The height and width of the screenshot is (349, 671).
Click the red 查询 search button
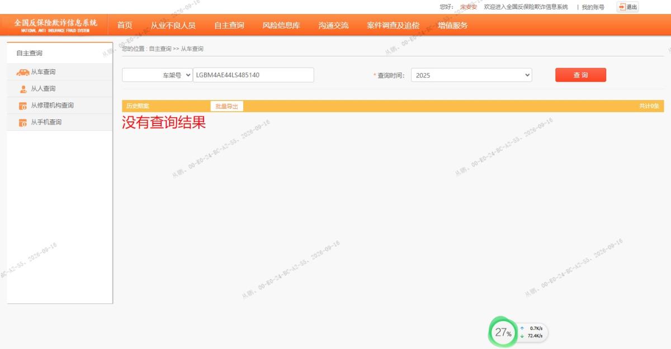[580, 75]
